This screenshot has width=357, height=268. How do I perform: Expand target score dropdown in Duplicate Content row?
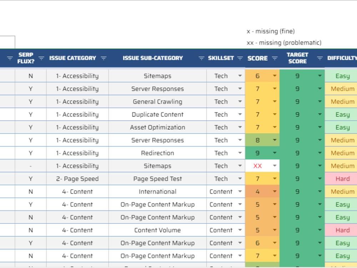tap(320, 114)
